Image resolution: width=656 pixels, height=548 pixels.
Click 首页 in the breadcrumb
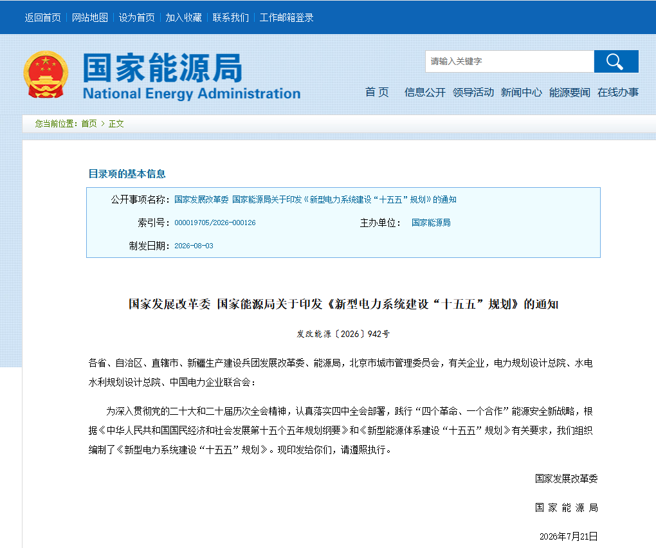89,123
